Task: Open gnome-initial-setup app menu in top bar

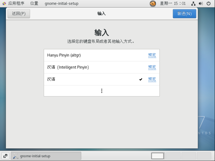Action: 61,3
